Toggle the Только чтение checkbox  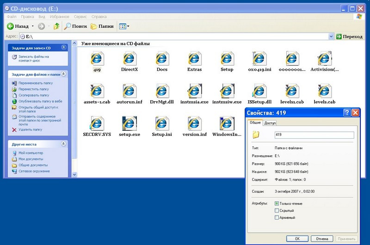(277, 203)
